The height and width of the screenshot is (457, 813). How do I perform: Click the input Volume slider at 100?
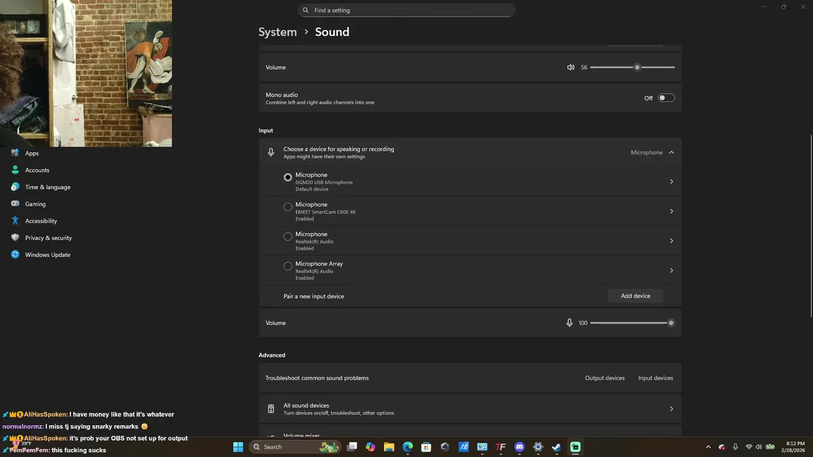tap(633, 323)
